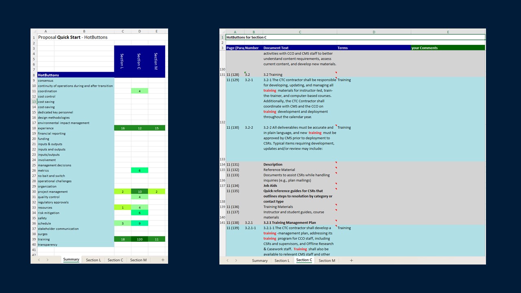Select the 'transparency' cell
The height and width of the screenshot is (293, 521).
pos(76,245)
